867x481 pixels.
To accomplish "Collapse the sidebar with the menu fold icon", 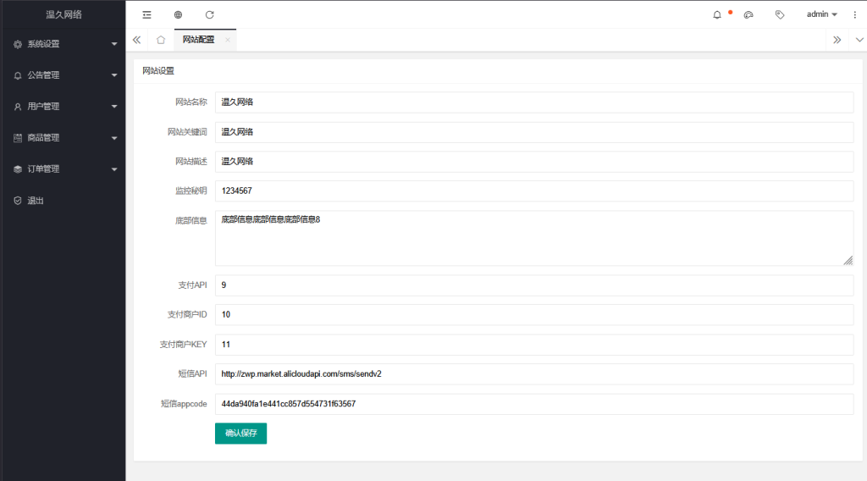I will (147, 14).
